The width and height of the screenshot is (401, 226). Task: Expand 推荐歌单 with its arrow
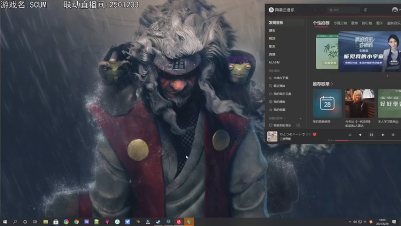[332, 84]
